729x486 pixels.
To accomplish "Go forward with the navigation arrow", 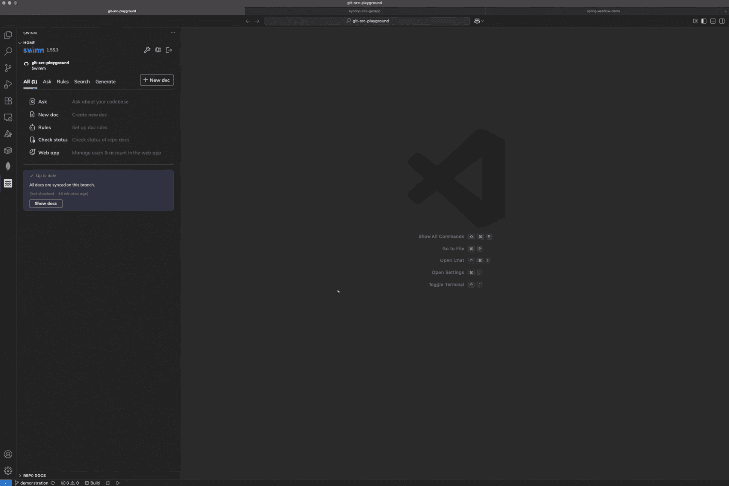I will pos(257,21).
